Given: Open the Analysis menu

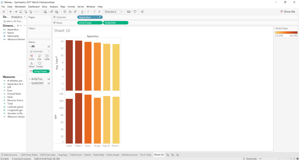Looking at the screenshot, I should pyautogui.click(x=54, y=6).
